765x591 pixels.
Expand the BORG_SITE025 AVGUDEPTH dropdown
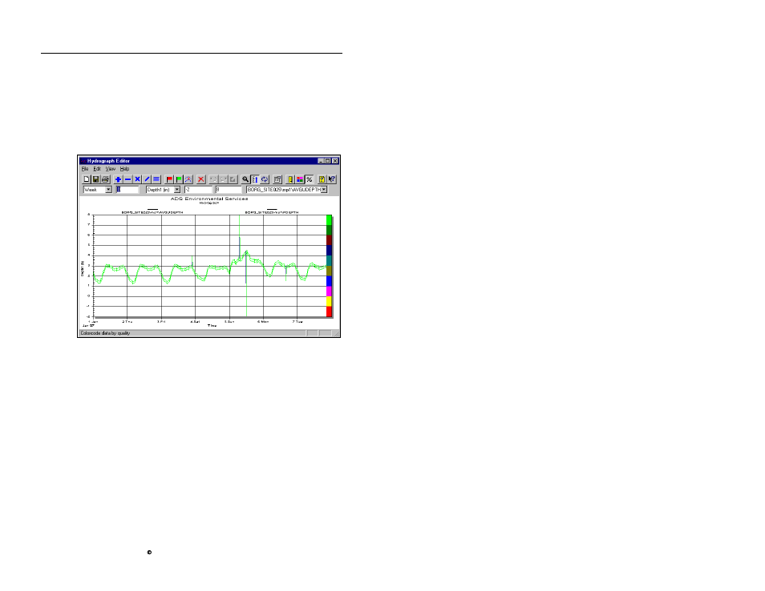324,190
